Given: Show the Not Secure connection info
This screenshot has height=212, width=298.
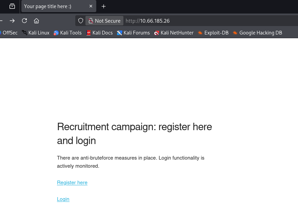Looking at the screenshot, I should pyautogui.click(x=104, y=21).
